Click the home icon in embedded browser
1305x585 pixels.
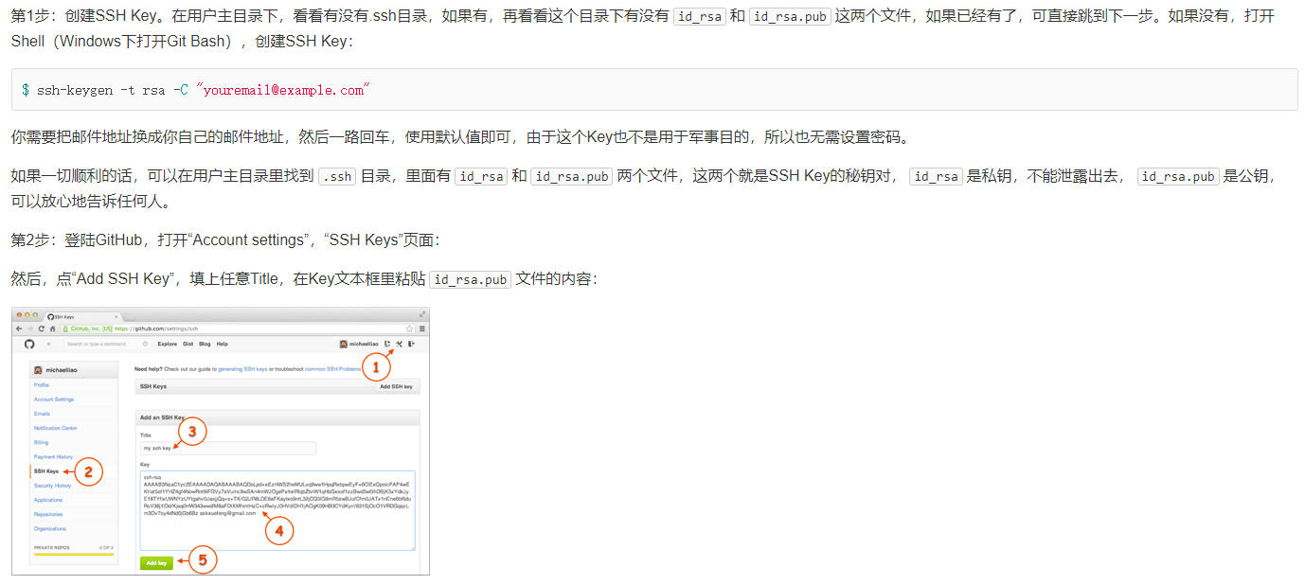click(53, 328)
